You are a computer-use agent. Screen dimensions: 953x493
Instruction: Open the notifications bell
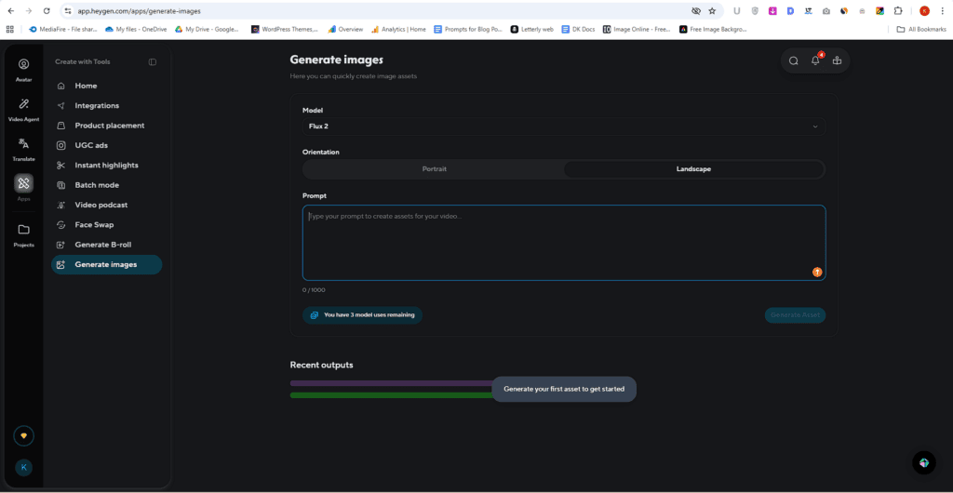(815, 60)
